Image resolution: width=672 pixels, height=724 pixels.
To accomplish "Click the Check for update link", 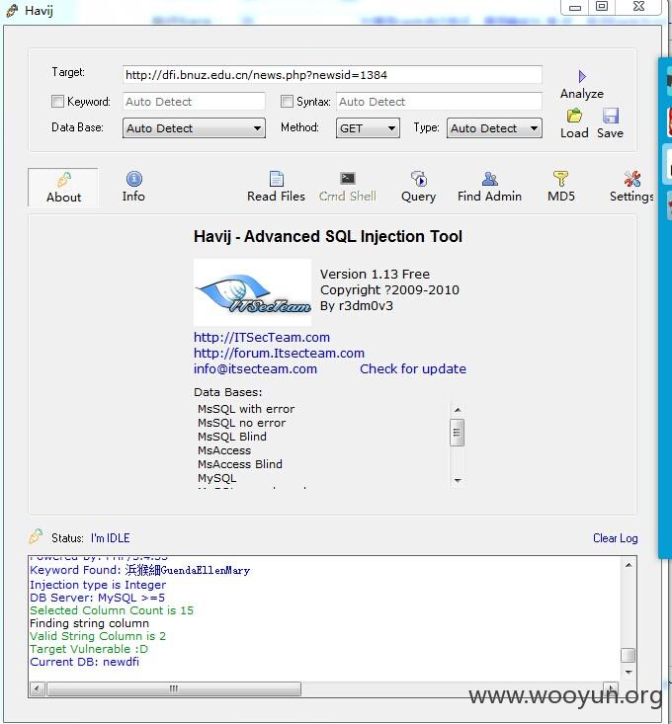I will tap(413, 369).
